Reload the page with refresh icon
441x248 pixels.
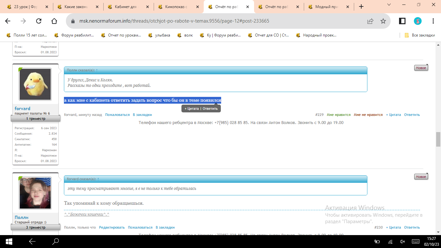[39, 21]
